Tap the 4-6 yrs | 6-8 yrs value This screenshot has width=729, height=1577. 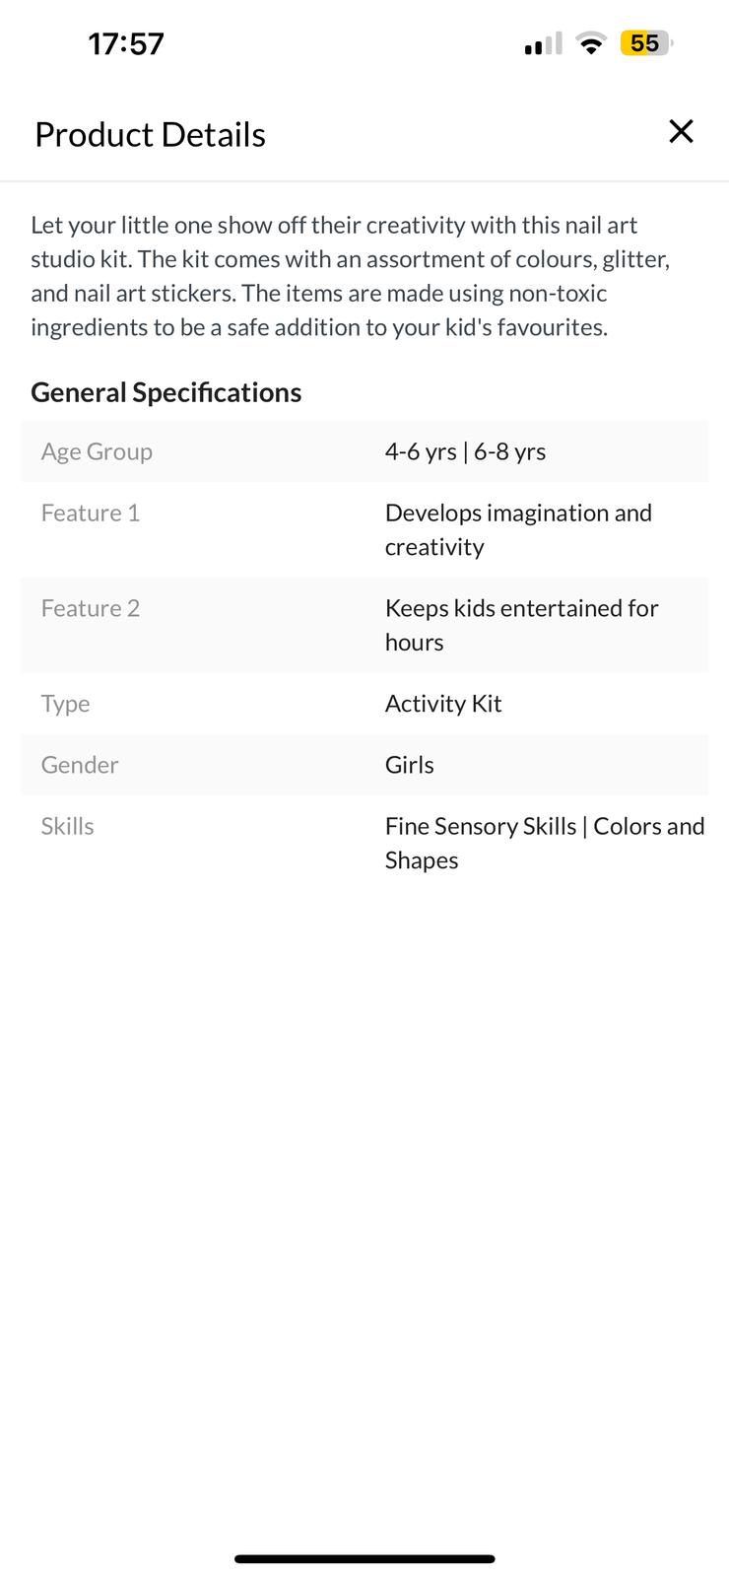465,451
